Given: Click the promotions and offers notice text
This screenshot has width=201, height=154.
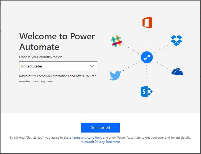Looking at the screenshot, I should click(x=58, y=76).
